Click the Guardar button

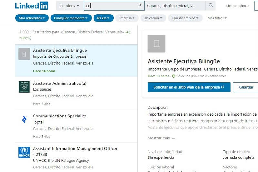point(246,87)
